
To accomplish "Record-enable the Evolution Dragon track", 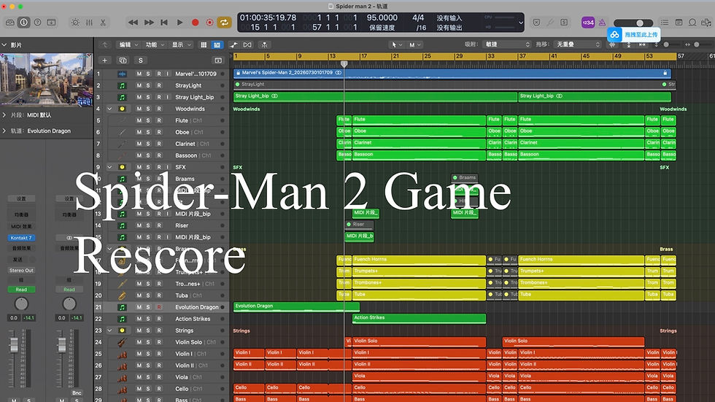I will coord(159,307).
